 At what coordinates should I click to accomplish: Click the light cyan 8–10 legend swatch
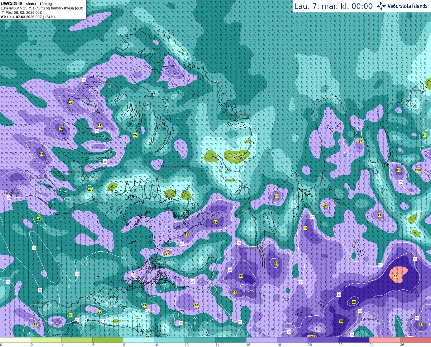coord(138,340)
